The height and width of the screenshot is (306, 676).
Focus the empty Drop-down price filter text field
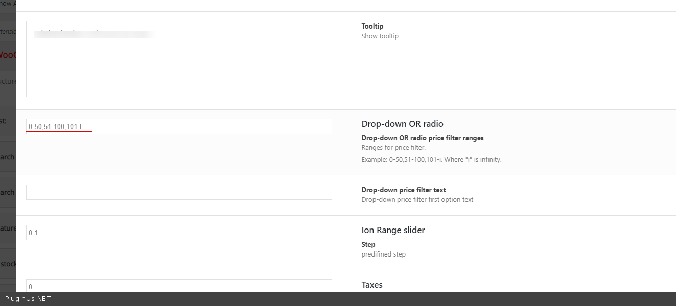(179, 192)
